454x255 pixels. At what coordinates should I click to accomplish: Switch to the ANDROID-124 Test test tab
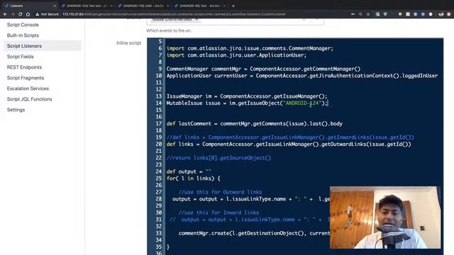pyautogui.click(x=87, y=6)
